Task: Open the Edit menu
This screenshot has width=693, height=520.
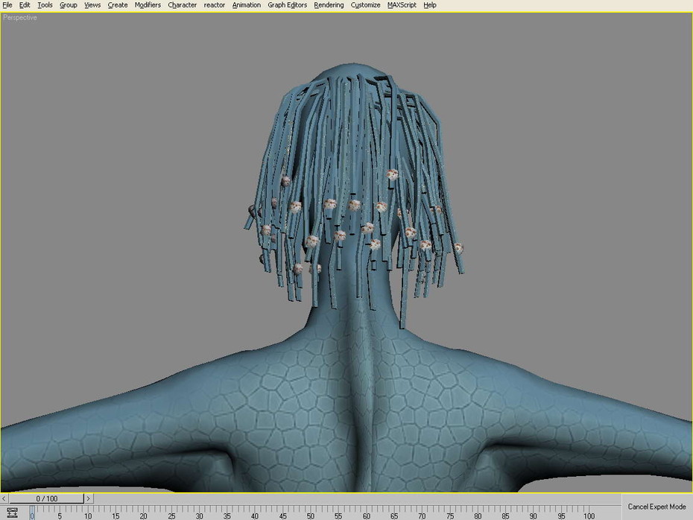Action: pyautogui.click(x=25, y=5)
